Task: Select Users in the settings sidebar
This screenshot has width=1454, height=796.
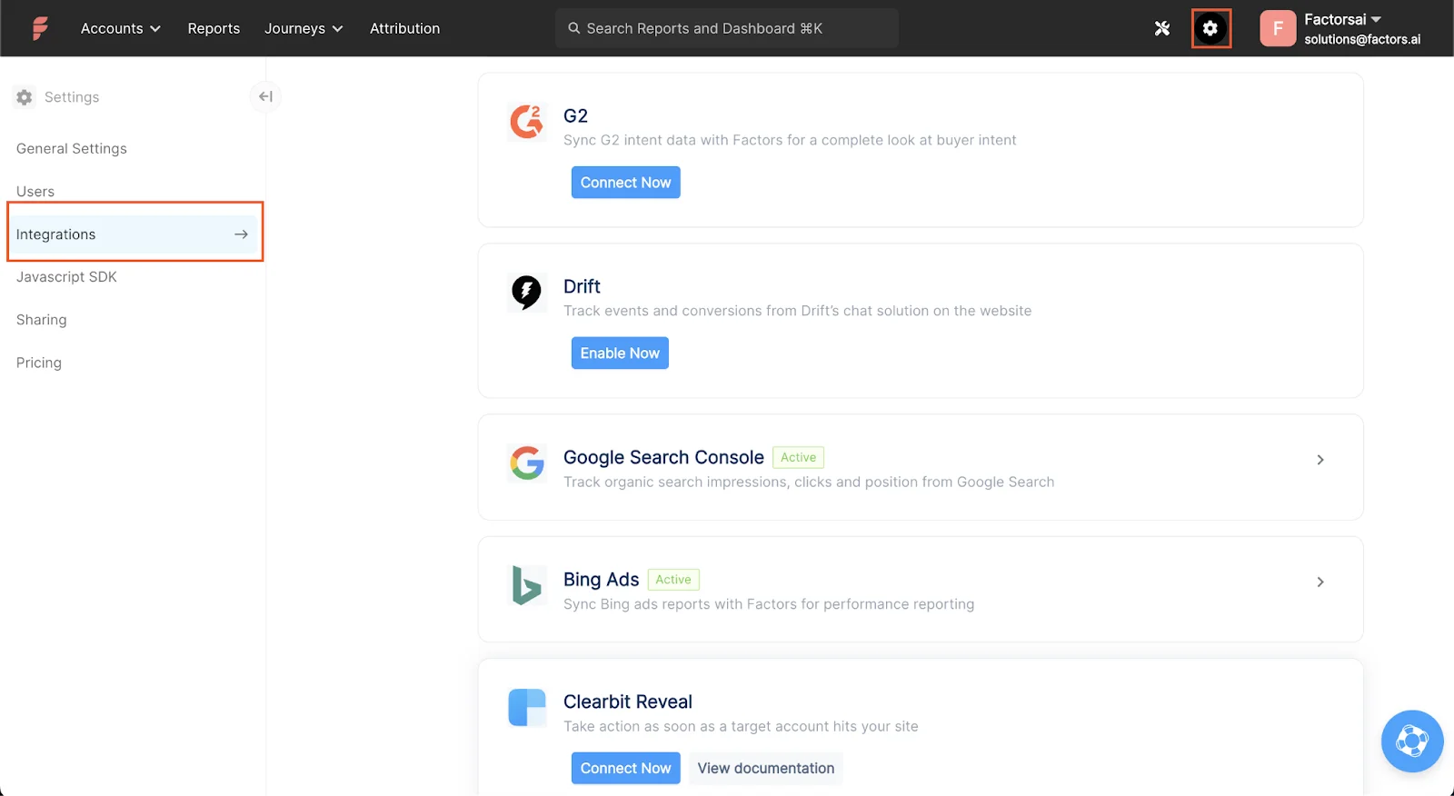Action: pos(35,192)
